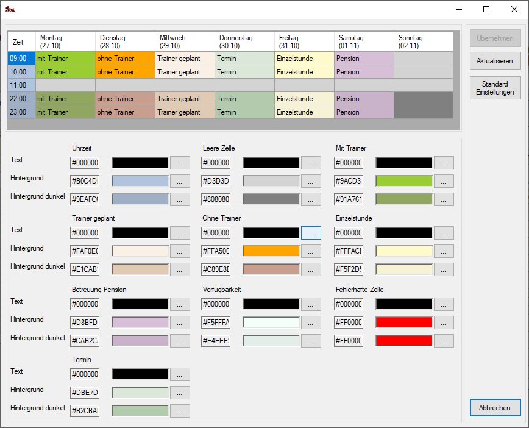The image size is (529, 428).
Task: Select the Montag 09:00 mit Trainer cell
Action: click(65, 59)
